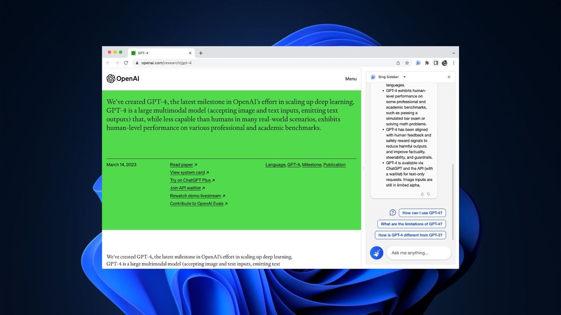Close the GPT-4 tab
Screen dimensions: 561x315
[190, 53]
